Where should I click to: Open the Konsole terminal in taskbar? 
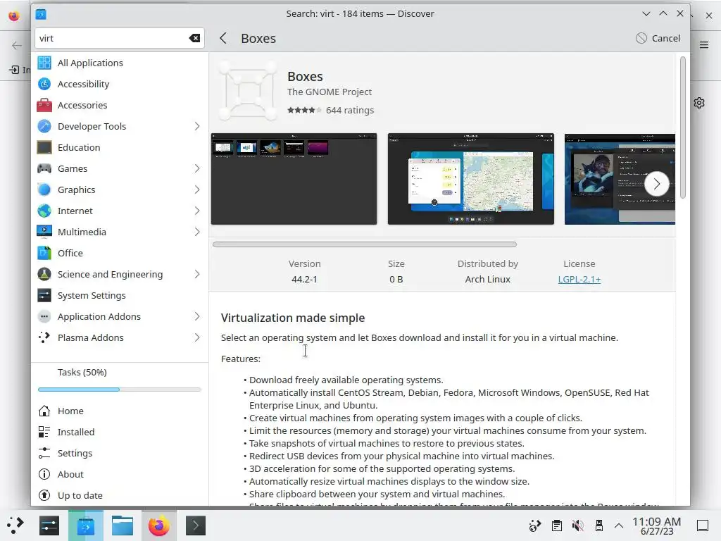[x=196, y=526]
